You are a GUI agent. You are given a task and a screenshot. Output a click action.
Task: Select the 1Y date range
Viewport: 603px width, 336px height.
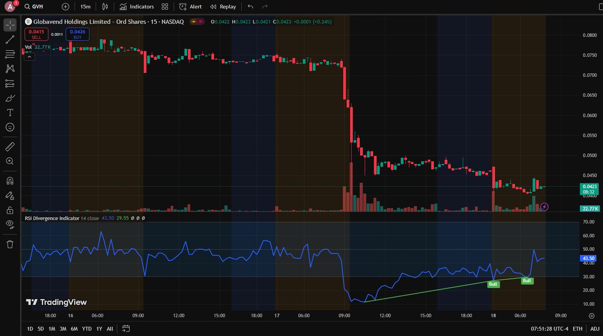point(99,329)
